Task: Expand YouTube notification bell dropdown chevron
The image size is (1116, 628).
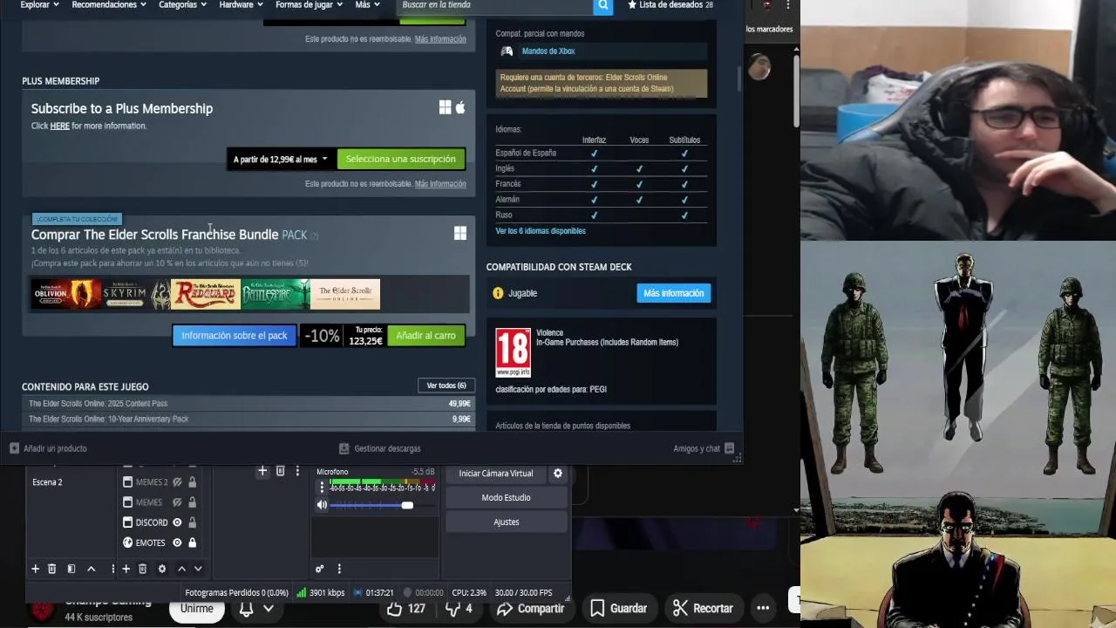Action: [x=269, y=608]
